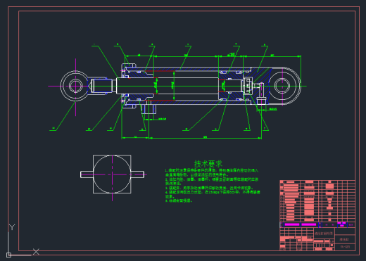Select the piston rod body in section view
Screen dimensions: 366x261
pos(167,86)
